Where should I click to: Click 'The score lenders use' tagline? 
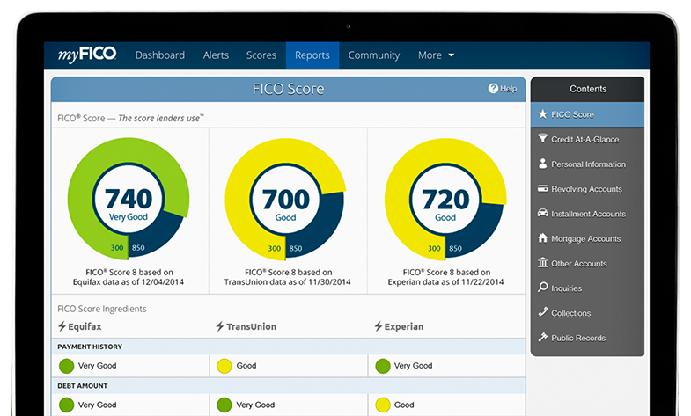click(x=161, y=118)
